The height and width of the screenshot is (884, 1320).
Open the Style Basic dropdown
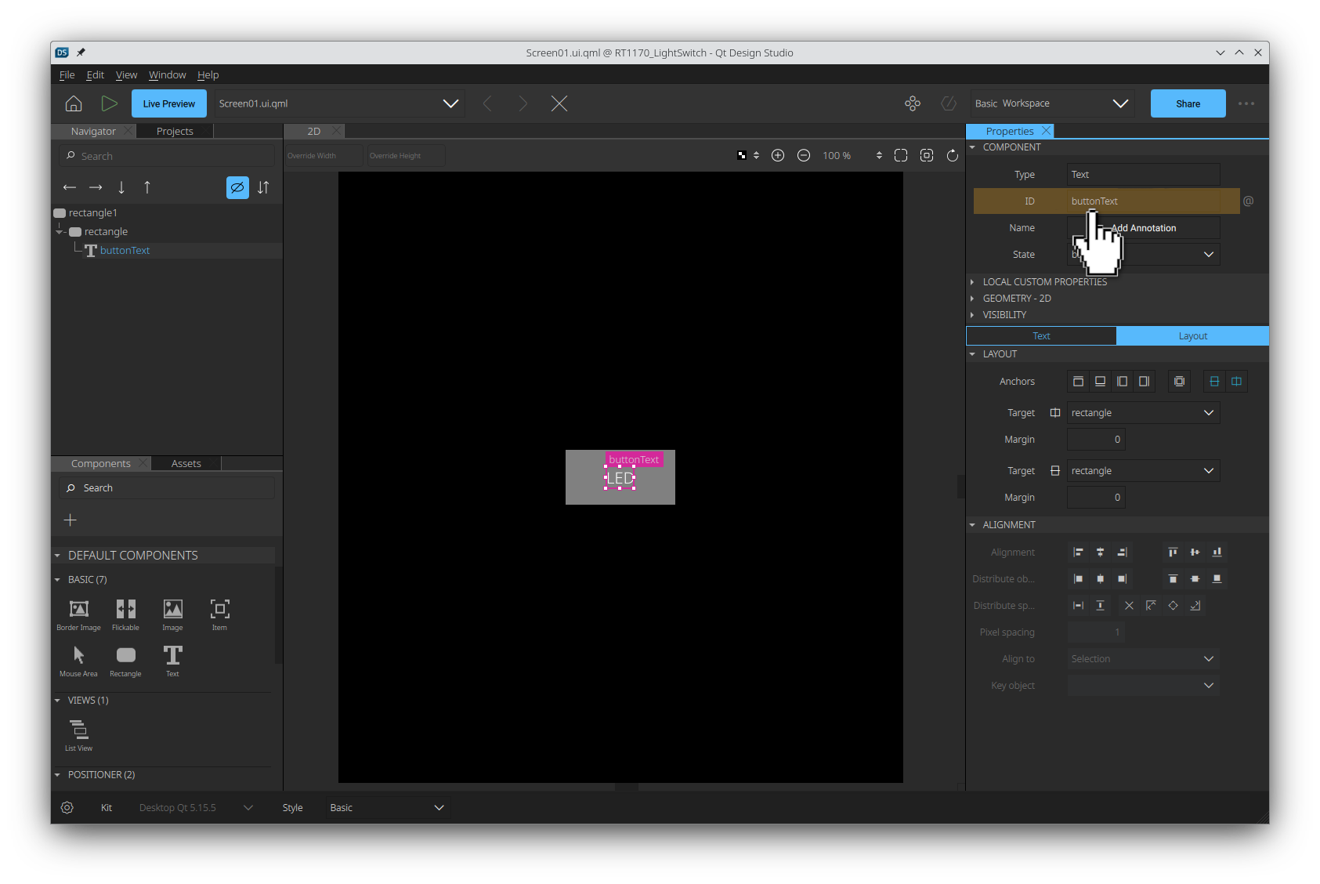point(388,808)
